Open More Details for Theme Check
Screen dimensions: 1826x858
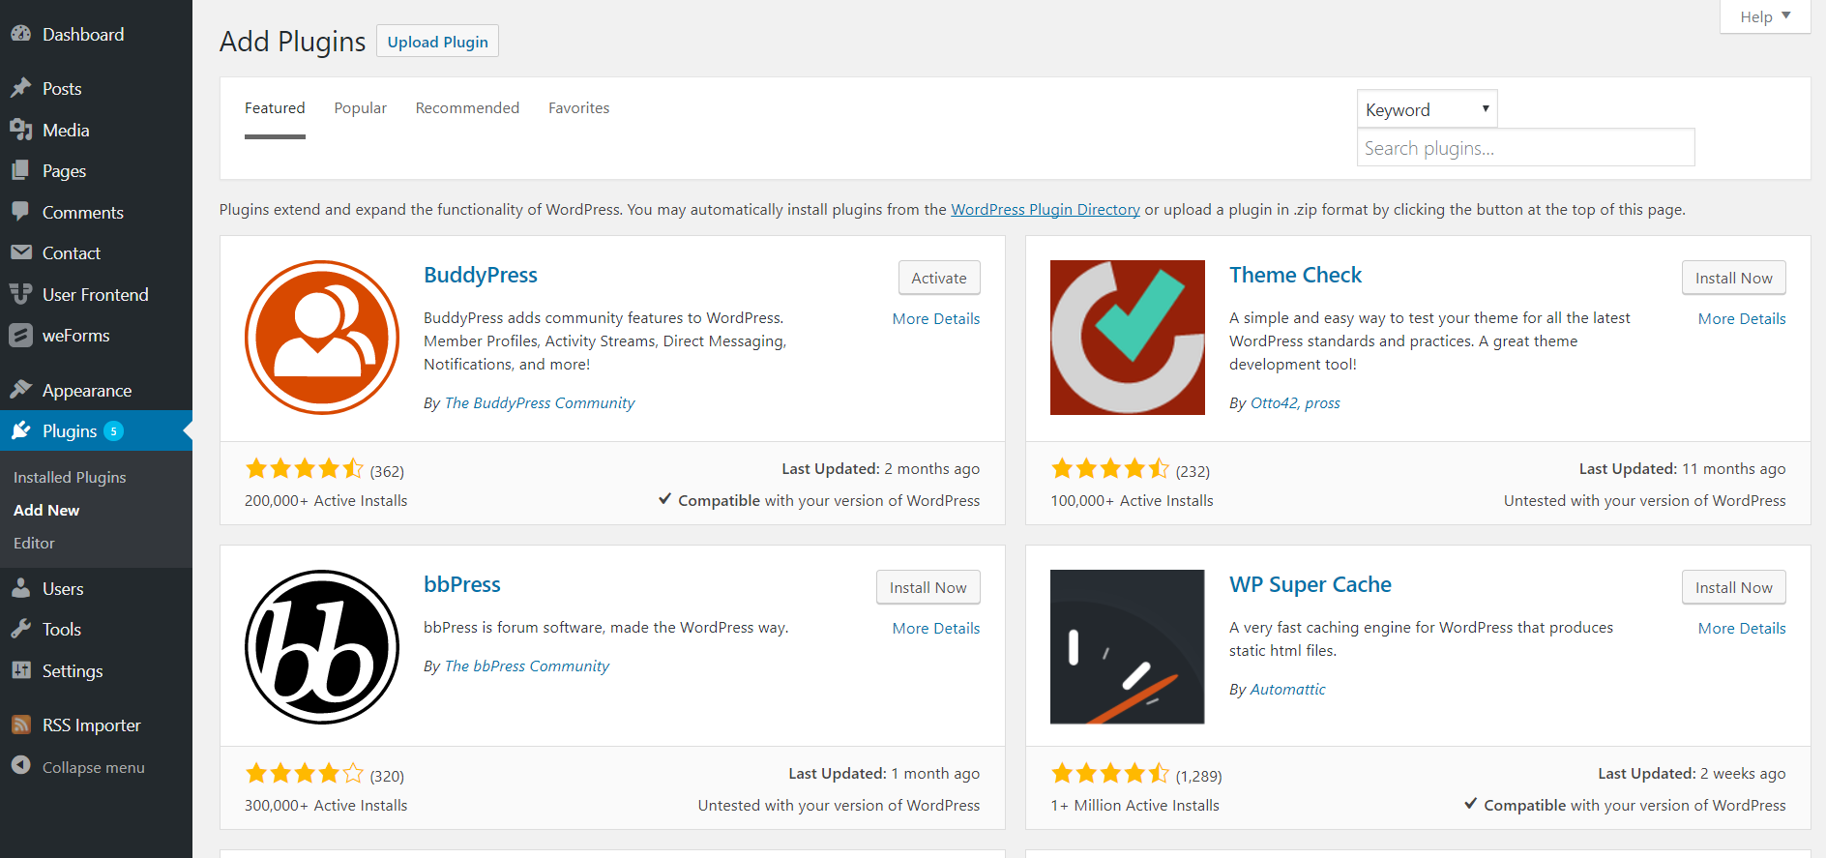[1742, 318]
